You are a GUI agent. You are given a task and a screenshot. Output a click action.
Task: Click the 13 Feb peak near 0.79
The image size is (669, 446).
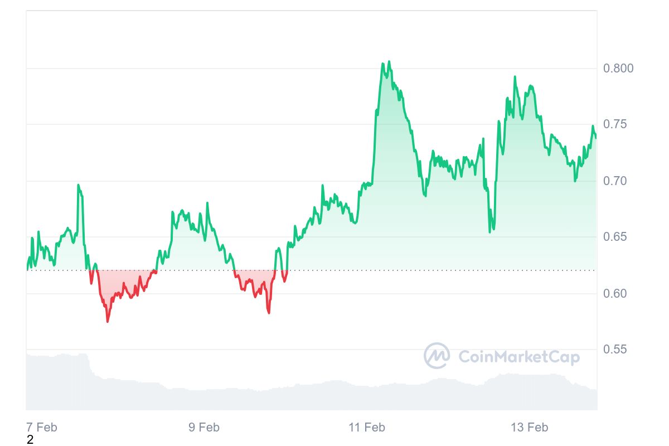coord(515,77)
